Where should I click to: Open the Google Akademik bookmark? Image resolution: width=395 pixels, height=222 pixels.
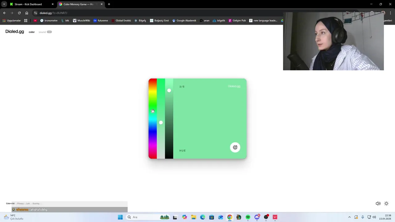pos(184,21)
